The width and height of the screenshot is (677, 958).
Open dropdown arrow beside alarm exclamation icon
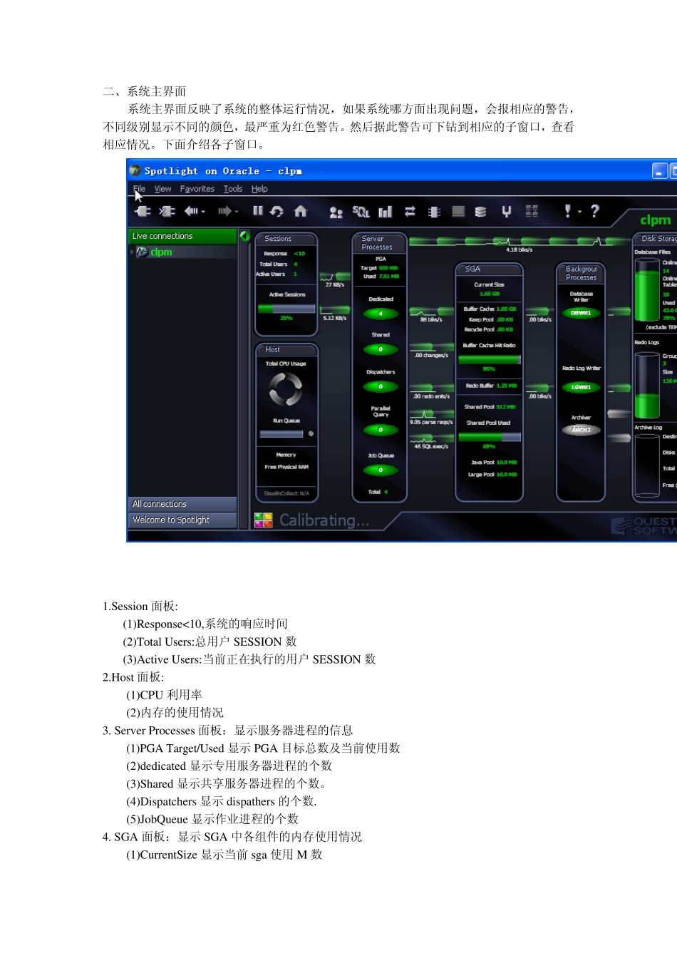579,212
